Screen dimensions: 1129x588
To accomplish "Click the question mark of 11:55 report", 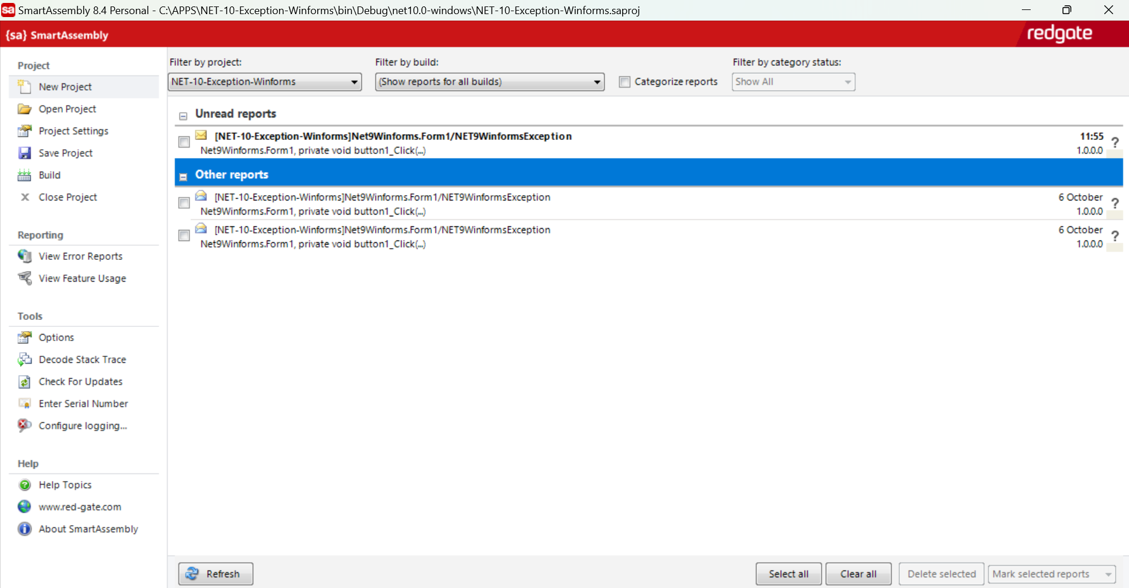I will (1115, 142).
